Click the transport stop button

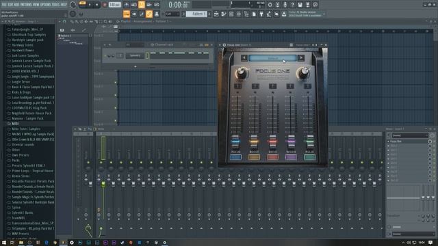point(97,5)
